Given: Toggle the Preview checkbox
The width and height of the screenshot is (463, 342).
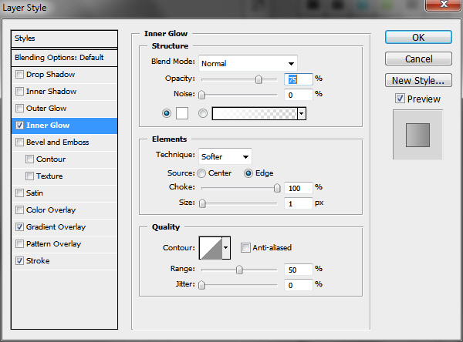Looking at the screenshot, I should [x=400, y=99].
